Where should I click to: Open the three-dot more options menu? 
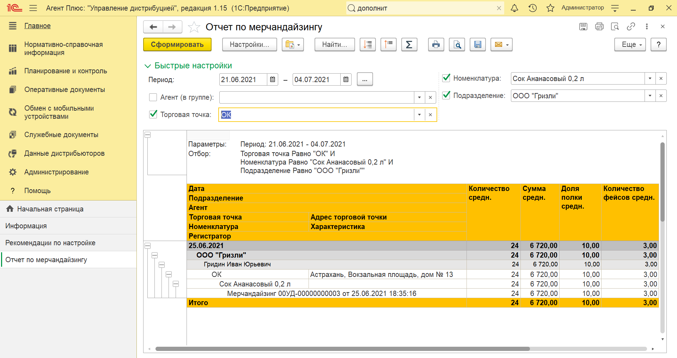[647, 26]
